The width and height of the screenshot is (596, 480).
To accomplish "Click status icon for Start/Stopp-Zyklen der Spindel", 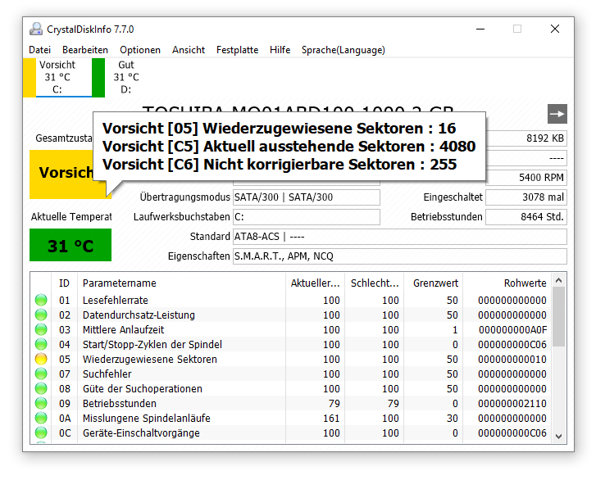I will point(41,344).
